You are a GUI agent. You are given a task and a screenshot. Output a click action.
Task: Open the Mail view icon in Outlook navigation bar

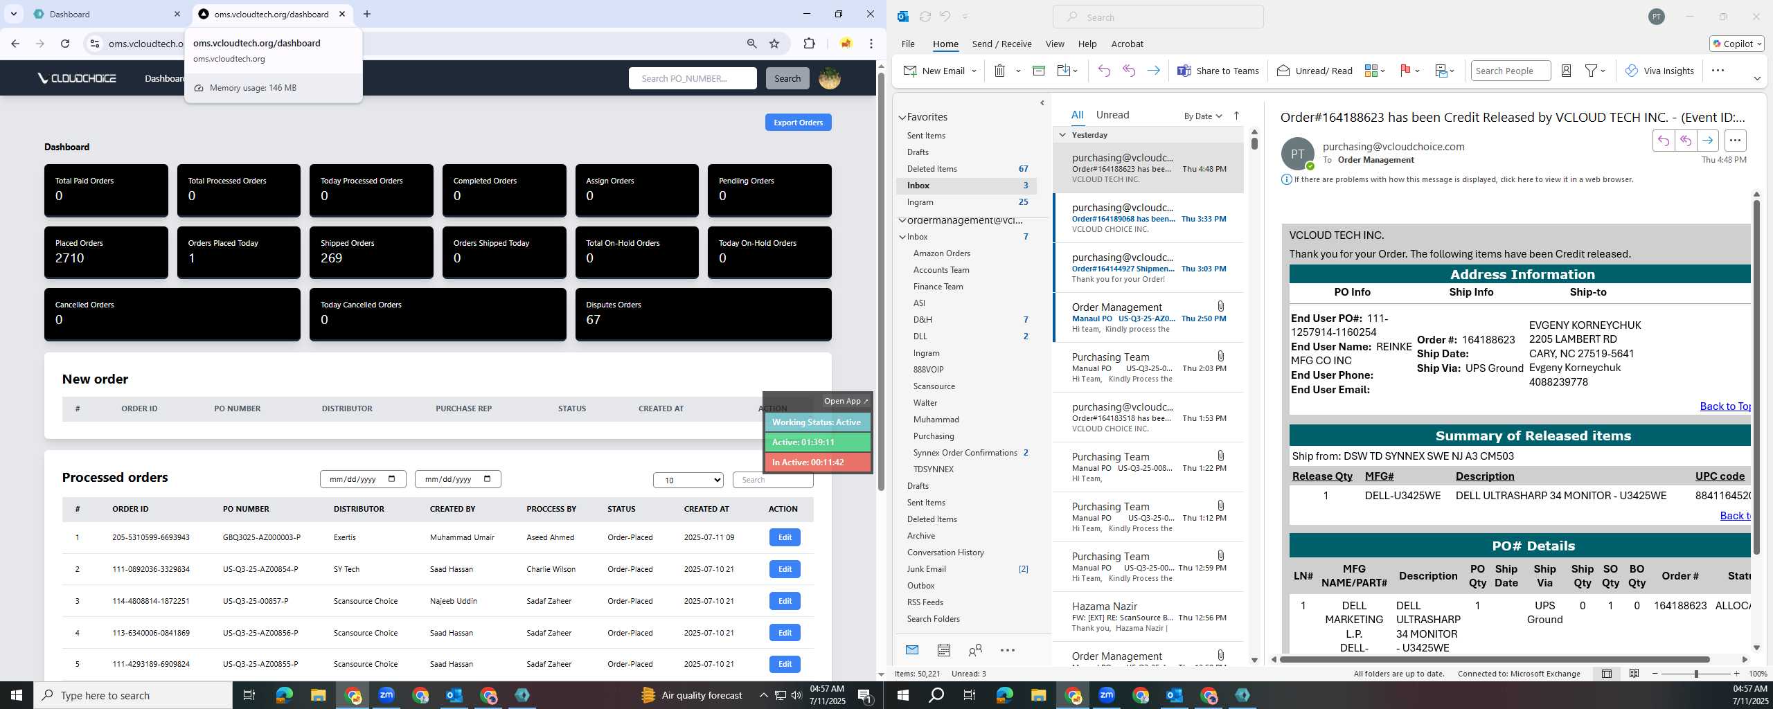(x=912, y=650)
